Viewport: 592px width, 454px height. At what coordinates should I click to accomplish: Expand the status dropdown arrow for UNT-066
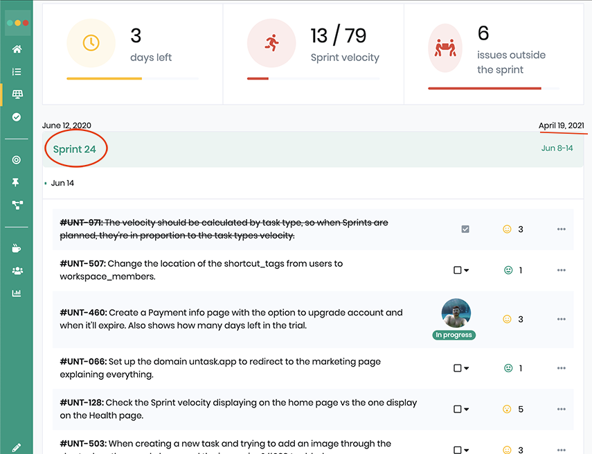click(x=466, y=368)
